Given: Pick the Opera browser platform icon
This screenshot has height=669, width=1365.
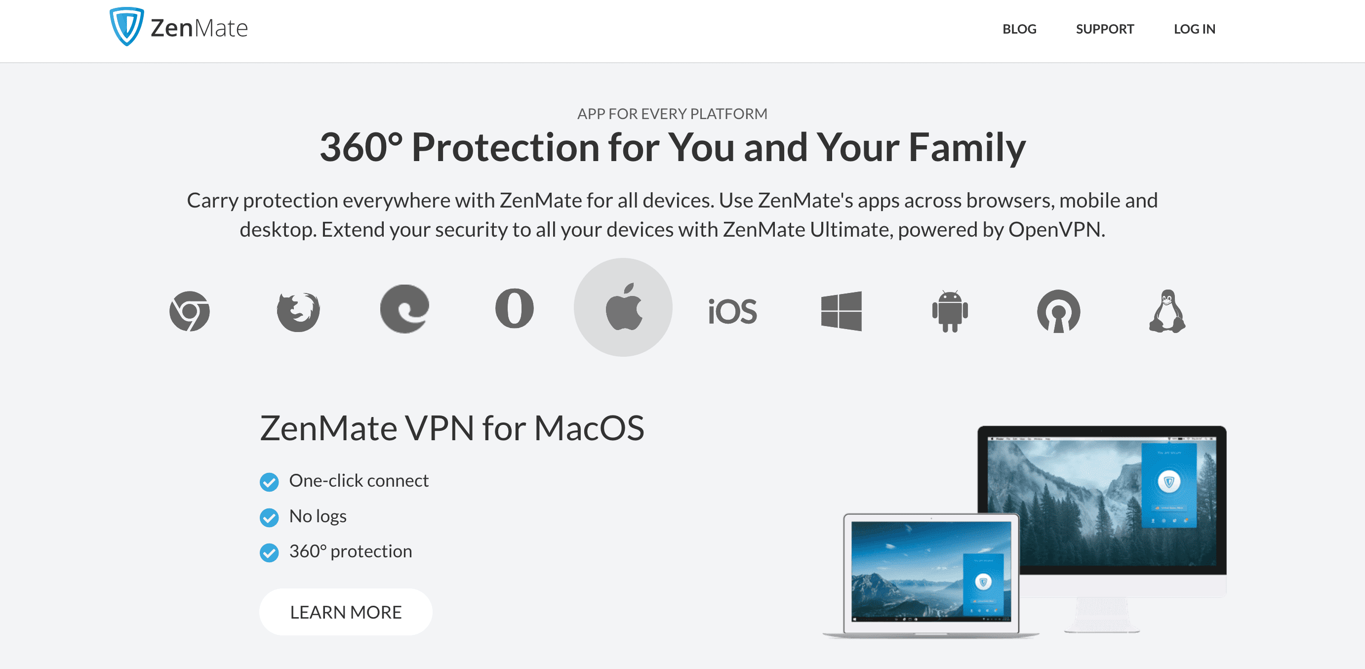Looking at the screenshot, I should tap(514, 308).
